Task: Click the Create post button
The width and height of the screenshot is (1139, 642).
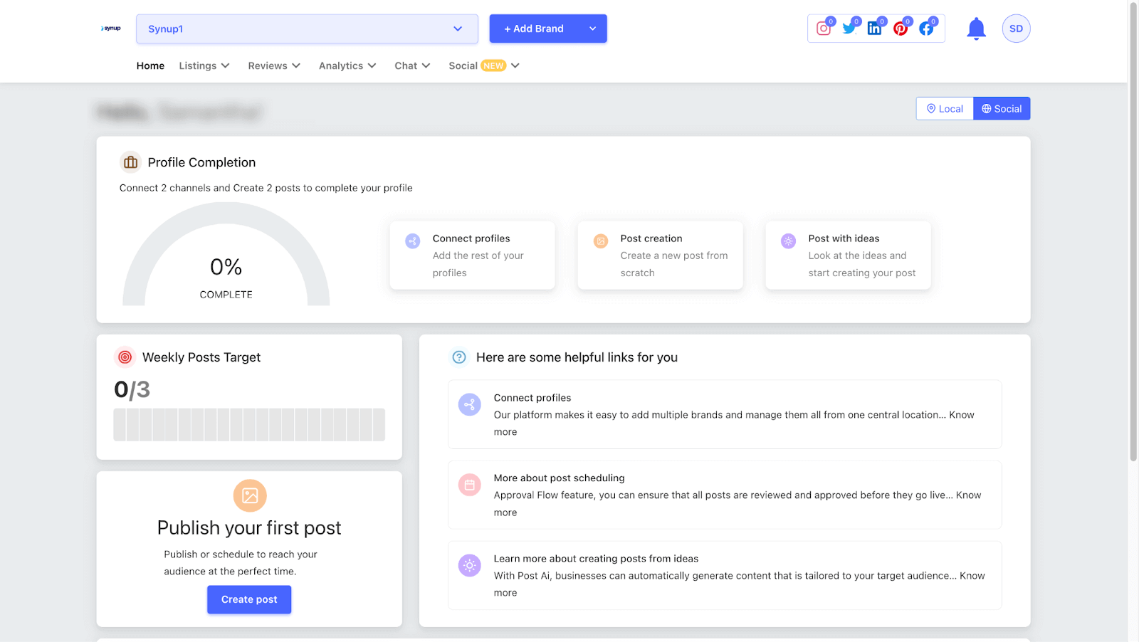Action: pyautogui.click(x=249, y=599)
